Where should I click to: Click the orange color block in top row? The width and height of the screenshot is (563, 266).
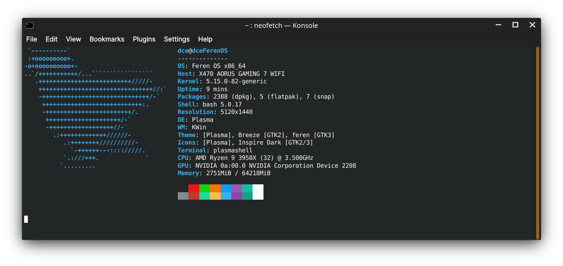215,188
